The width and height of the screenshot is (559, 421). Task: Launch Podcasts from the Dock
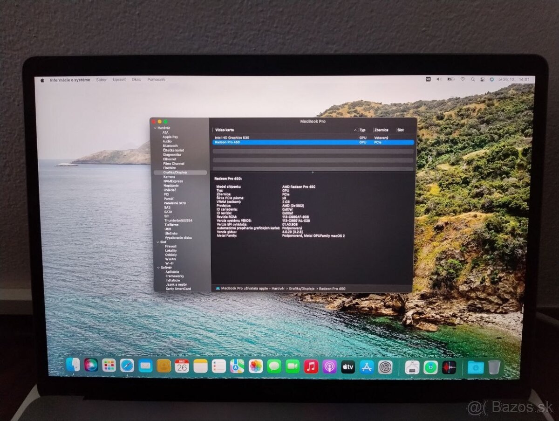pos(329,367)
